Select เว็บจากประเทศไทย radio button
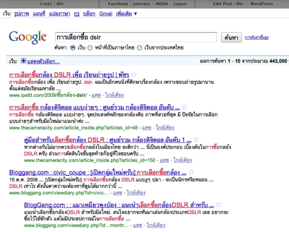Viewport: 289px width, 232px height. 140,48
